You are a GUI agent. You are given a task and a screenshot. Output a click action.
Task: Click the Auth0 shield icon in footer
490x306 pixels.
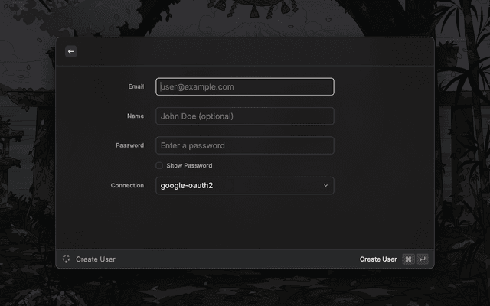click(x=67, y=259)
